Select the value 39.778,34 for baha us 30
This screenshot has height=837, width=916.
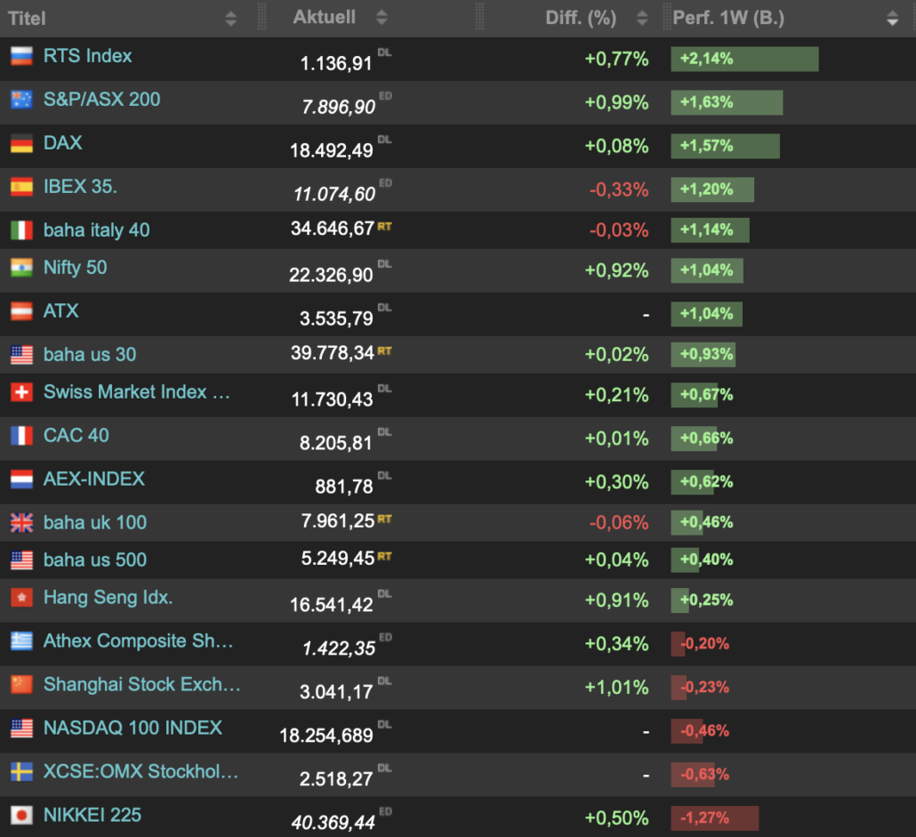333,353
